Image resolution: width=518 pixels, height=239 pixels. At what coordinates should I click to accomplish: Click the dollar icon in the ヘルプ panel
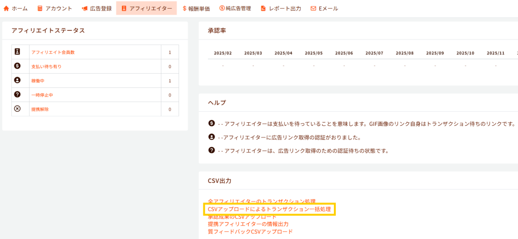click(211, 124)
